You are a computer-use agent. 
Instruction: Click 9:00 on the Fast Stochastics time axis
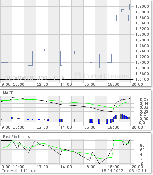(x=6, y=167)
